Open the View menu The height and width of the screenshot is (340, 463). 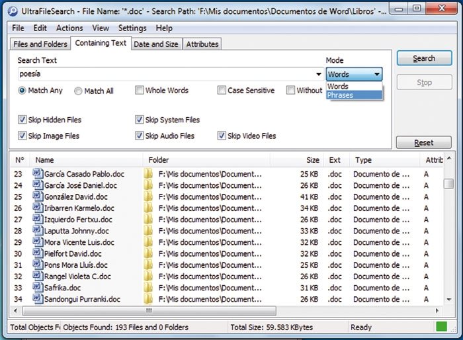101,28
